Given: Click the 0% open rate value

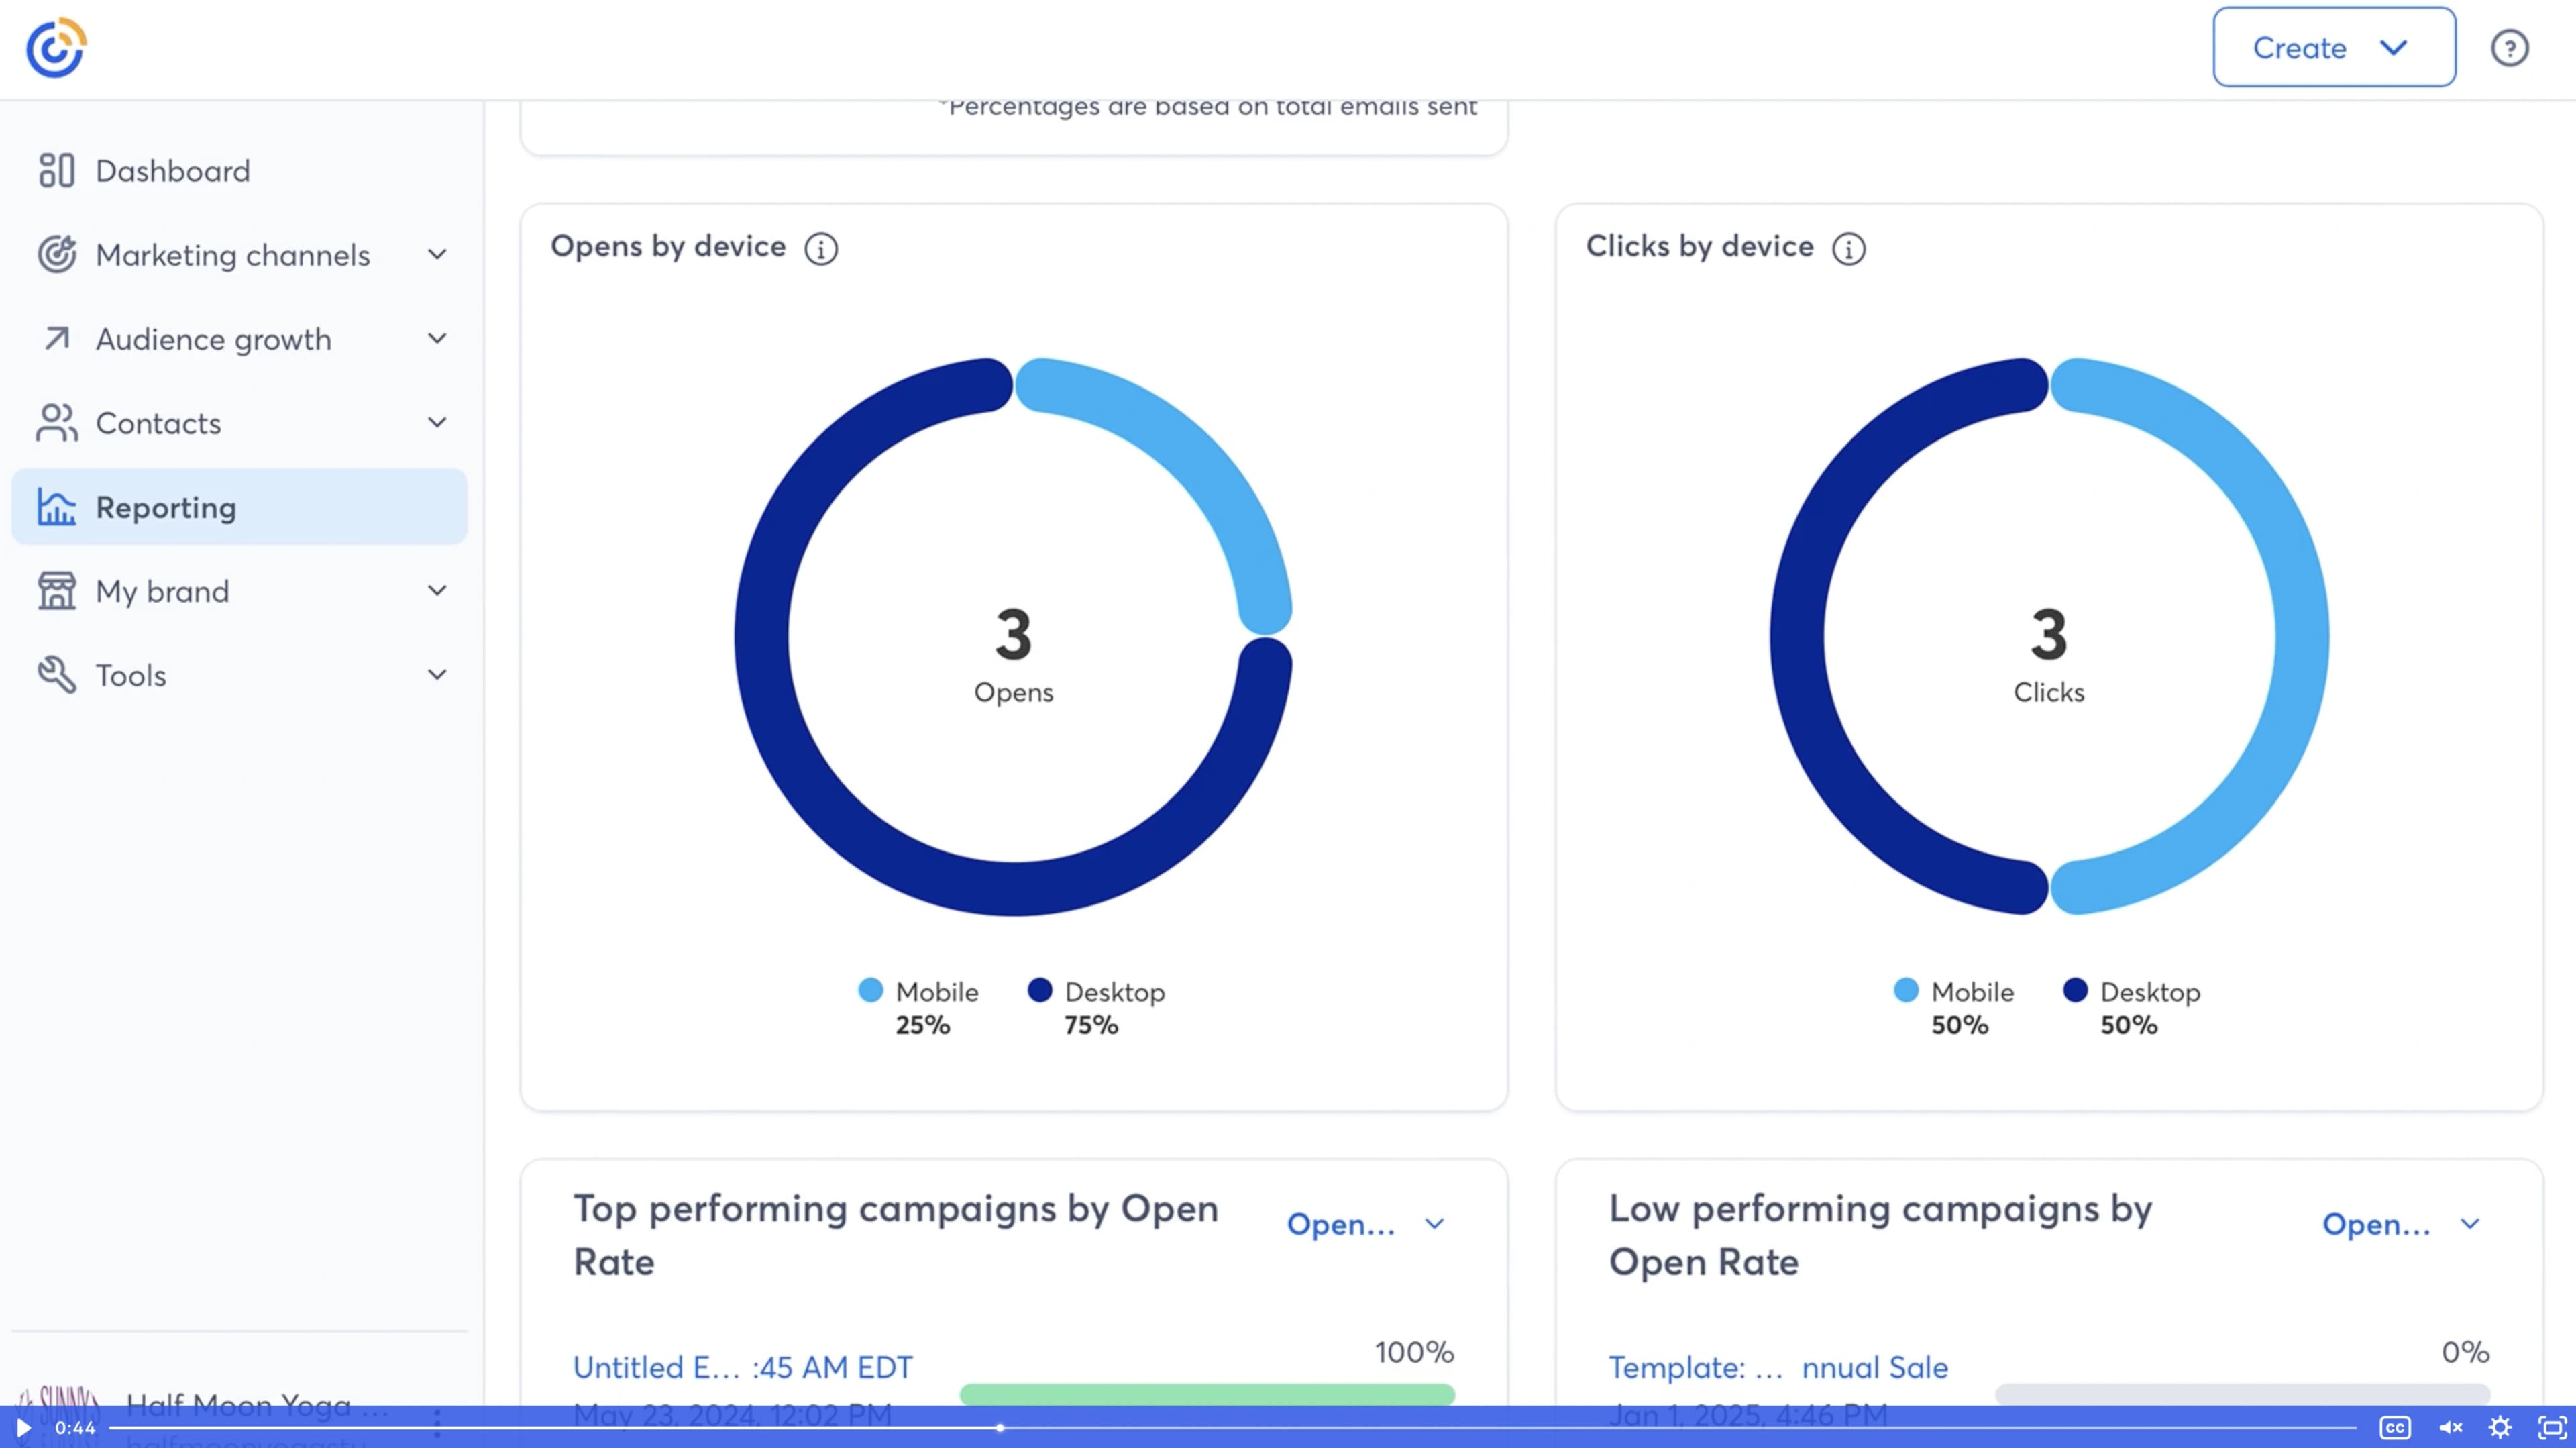Looking at the screenshot, I should (x=2465, y=1352).
